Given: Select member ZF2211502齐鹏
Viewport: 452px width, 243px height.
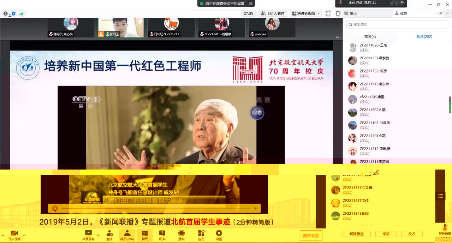Looking at the screenshot, I should 395,112.
